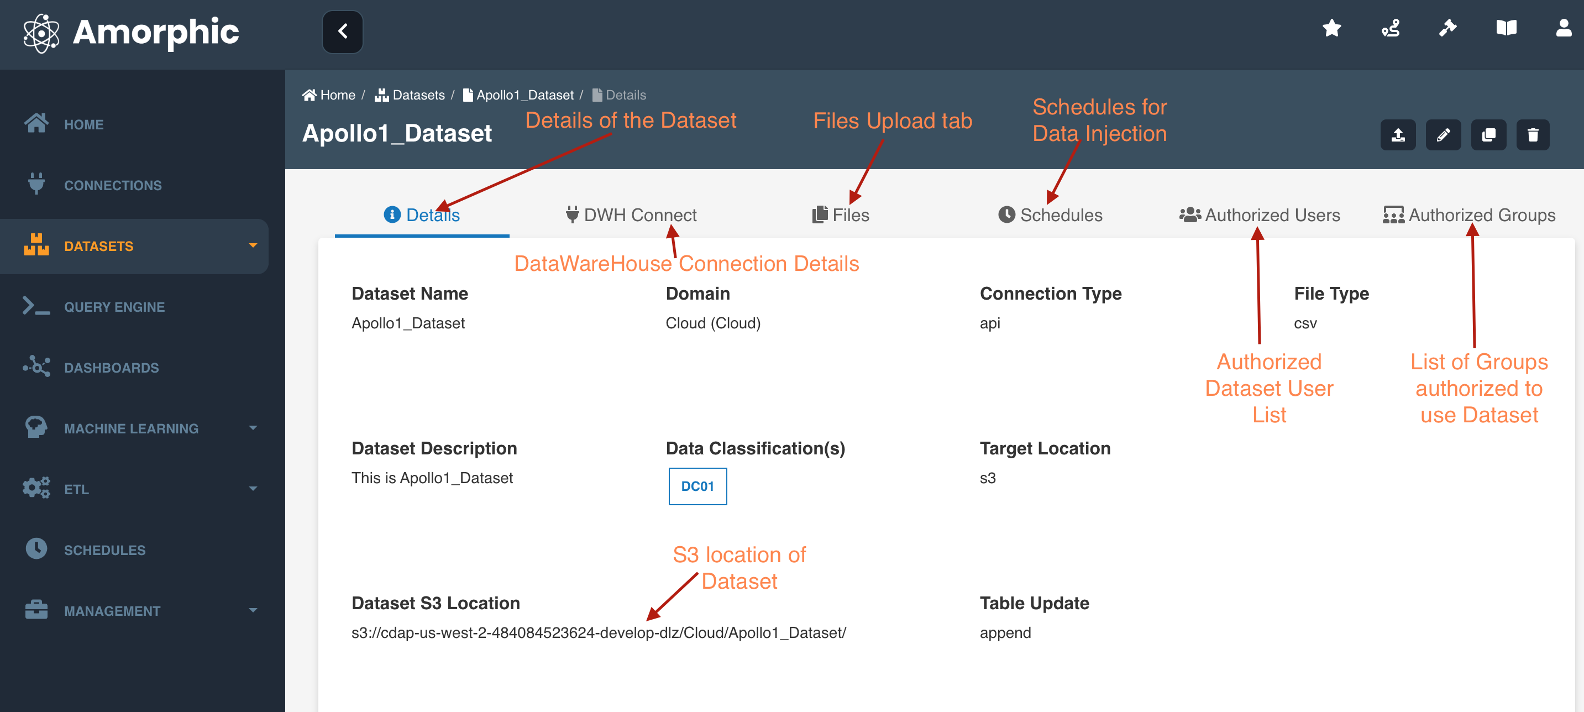The image size is (1584, 712).
Task: Collapse sidebar with back chevron button
Action: (x=343, y=32)
